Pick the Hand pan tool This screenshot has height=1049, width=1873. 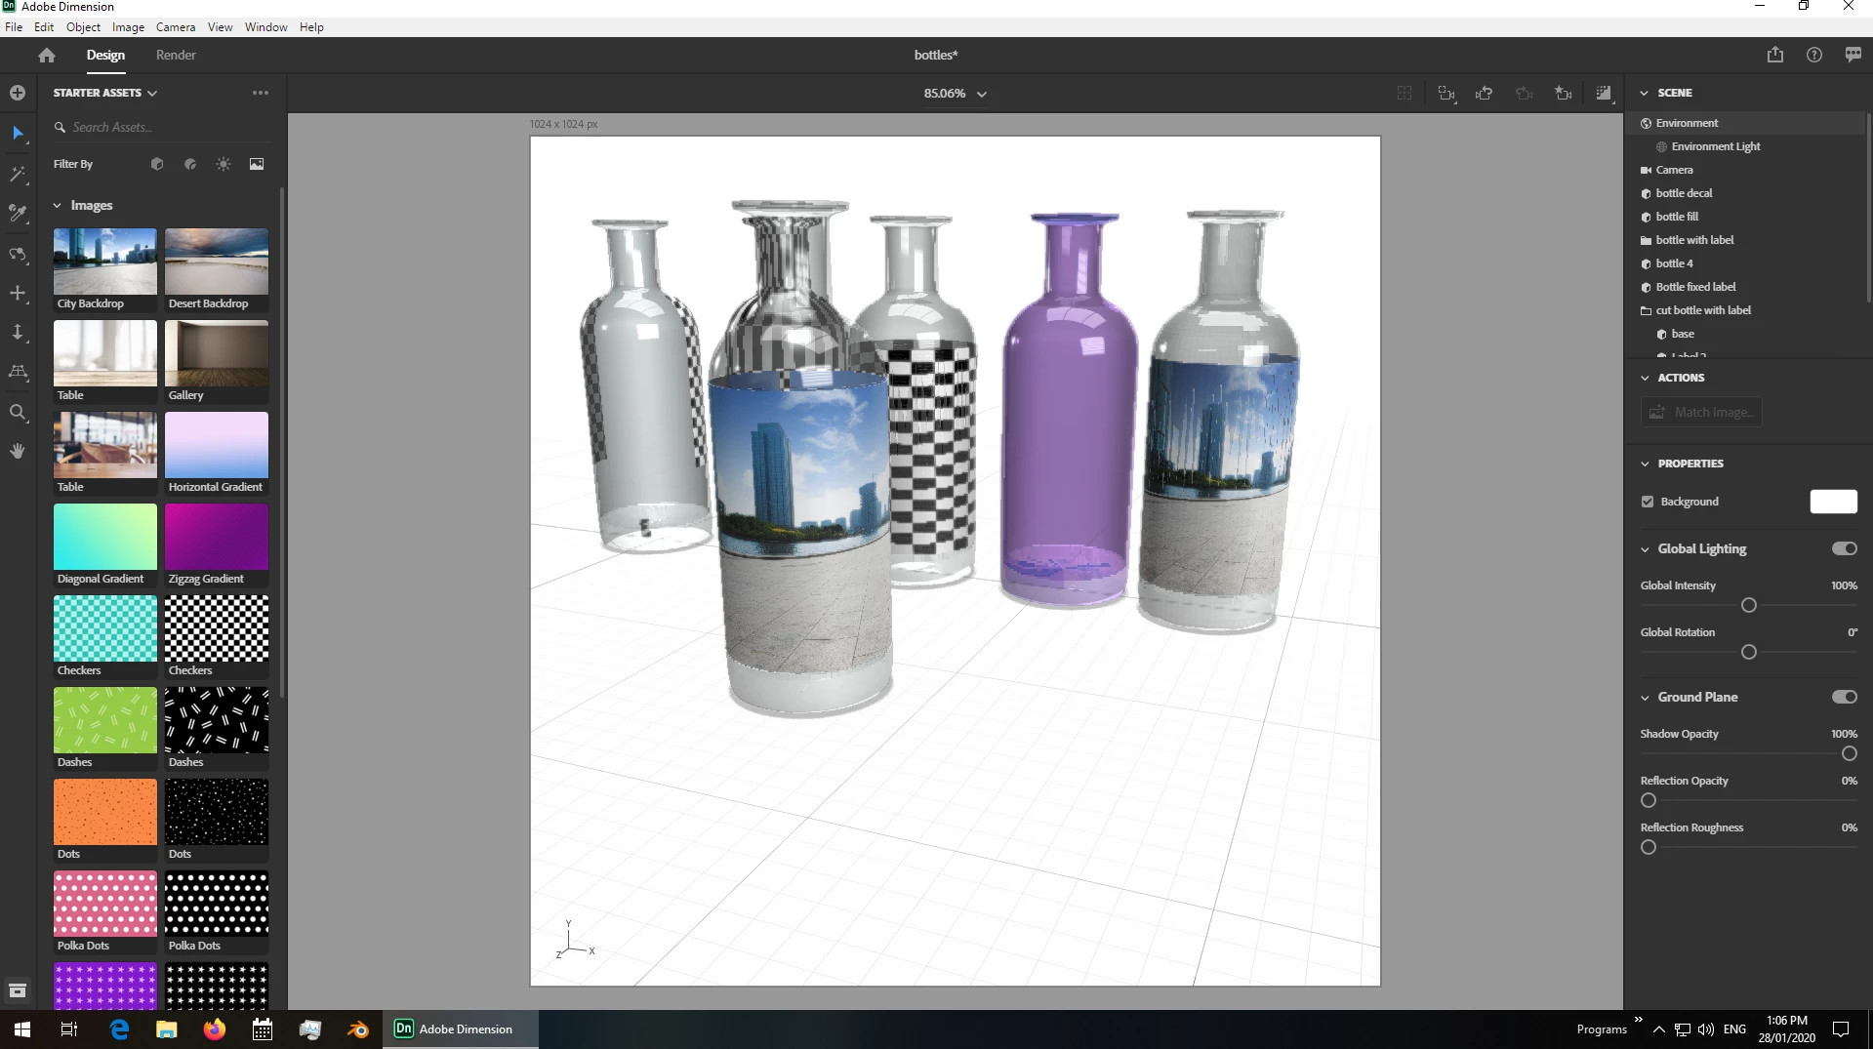18,451
